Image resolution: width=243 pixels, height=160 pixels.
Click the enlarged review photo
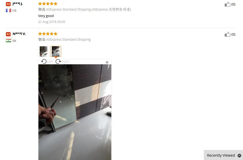point(75,112)
